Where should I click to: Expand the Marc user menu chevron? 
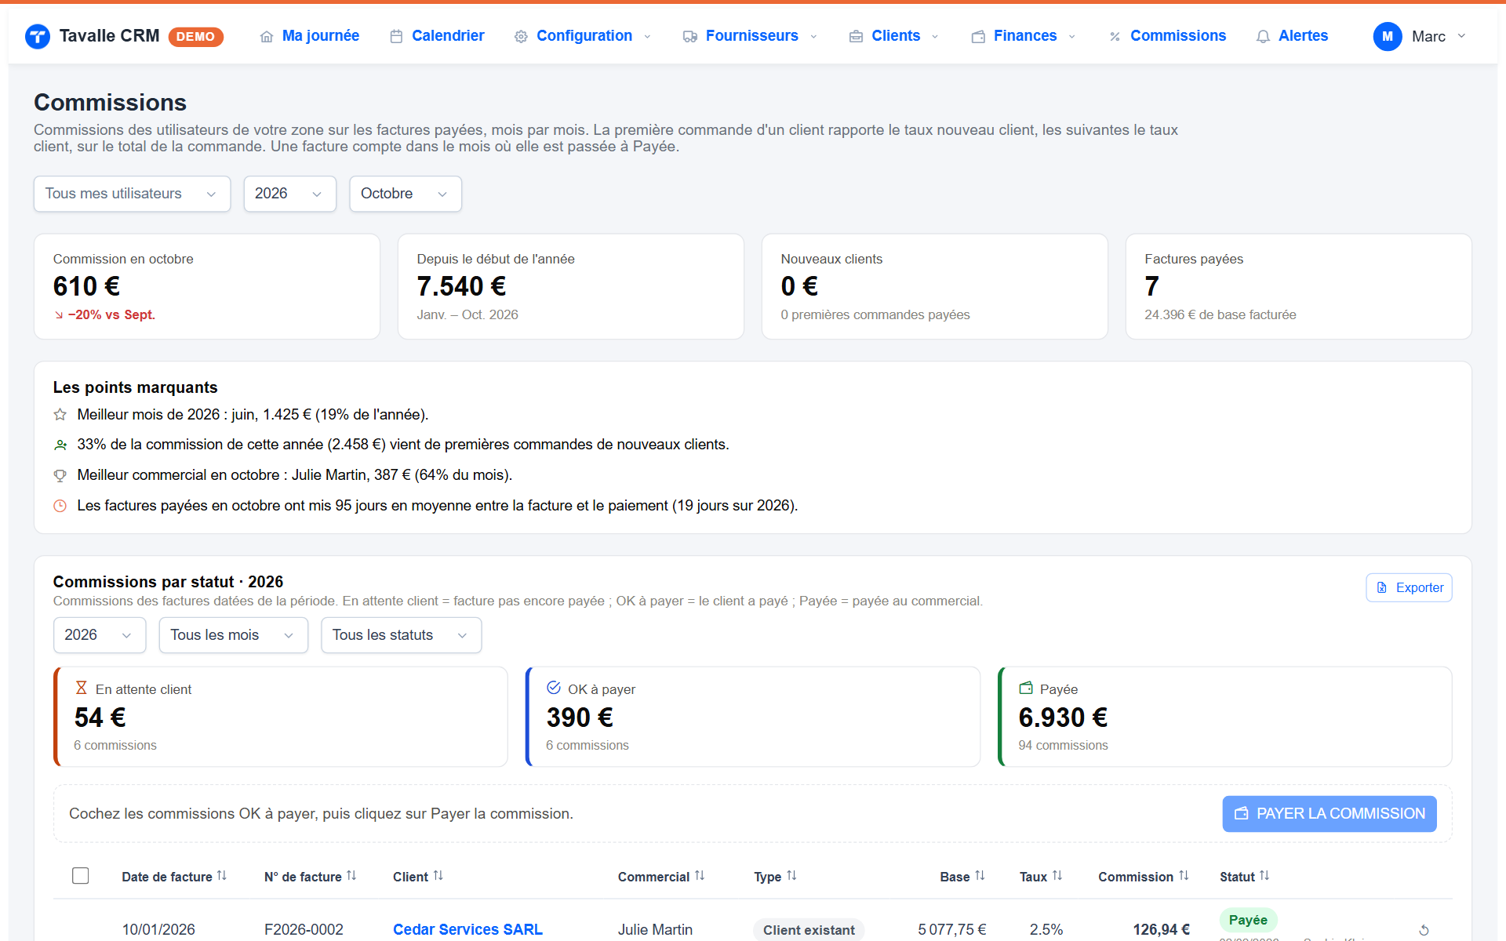(1461, 36)
